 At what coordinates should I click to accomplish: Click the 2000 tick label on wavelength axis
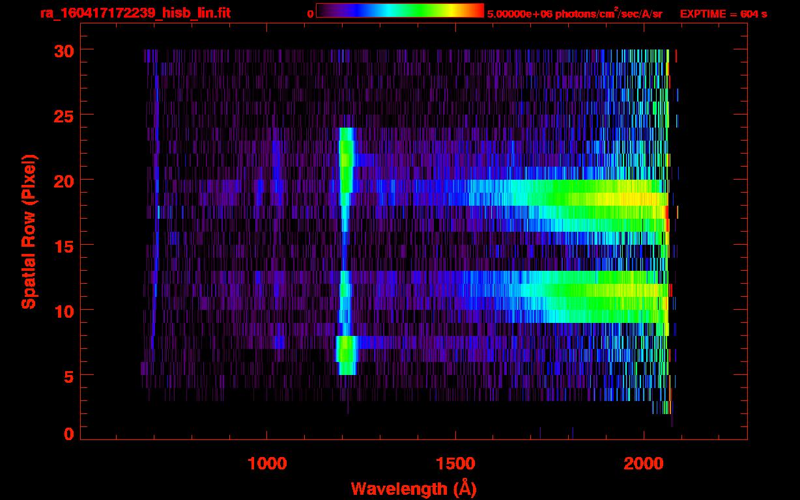pos(644,464)
